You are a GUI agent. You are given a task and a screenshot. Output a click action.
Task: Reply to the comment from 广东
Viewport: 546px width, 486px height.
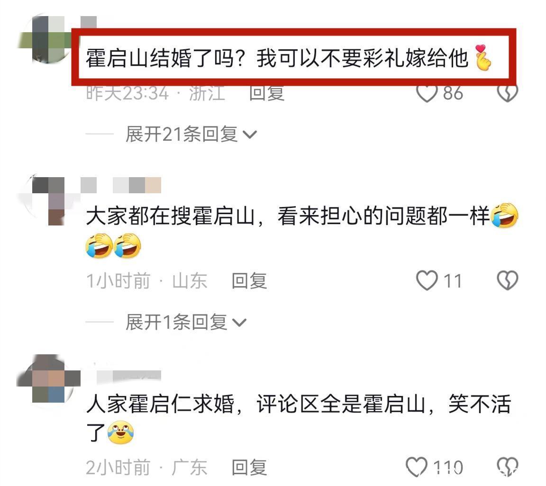pos(249,467)
